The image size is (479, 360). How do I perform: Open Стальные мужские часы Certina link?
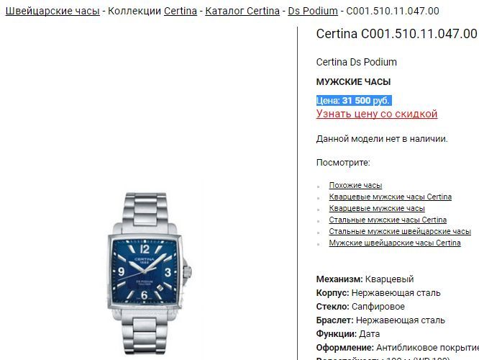(x=388, y=220)
